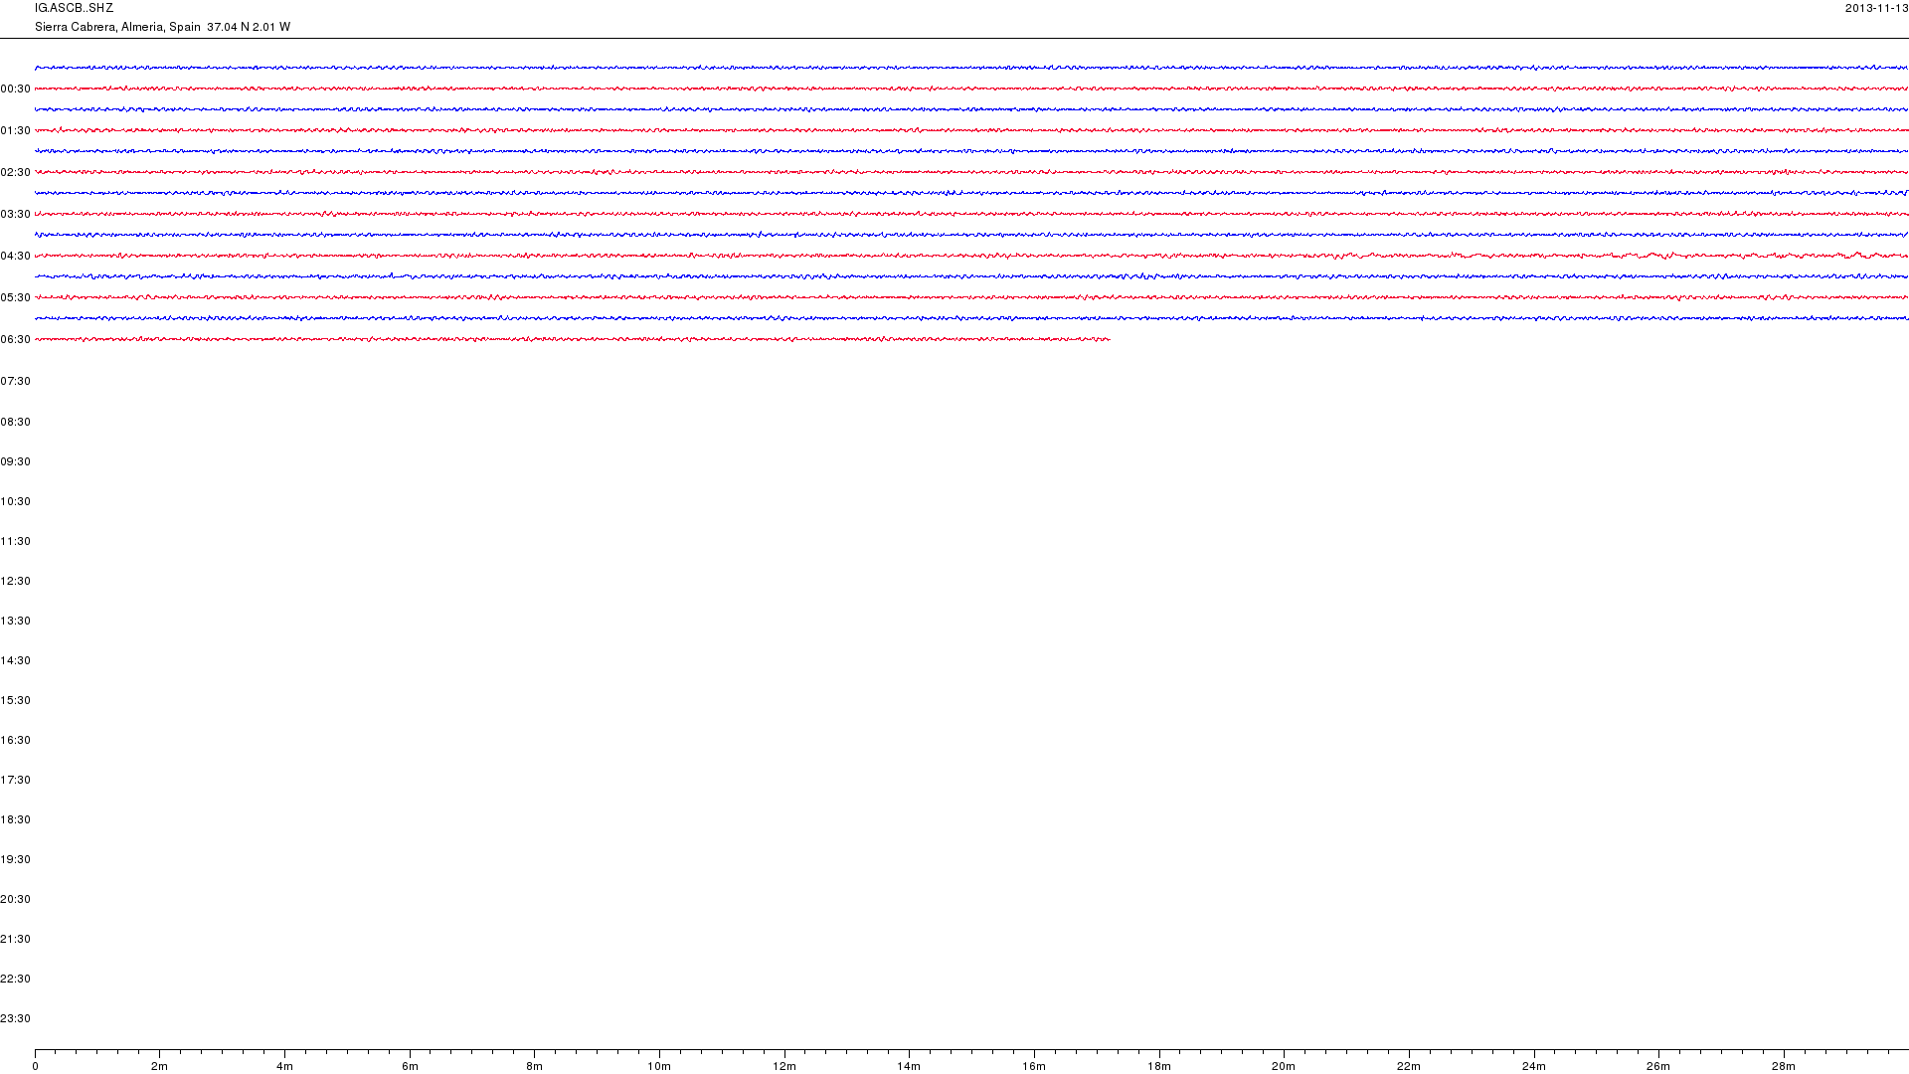The width and height of the screenshot is (1909, 1074).
Task: Select the 13:30 time label
Action: pos(15,621)
